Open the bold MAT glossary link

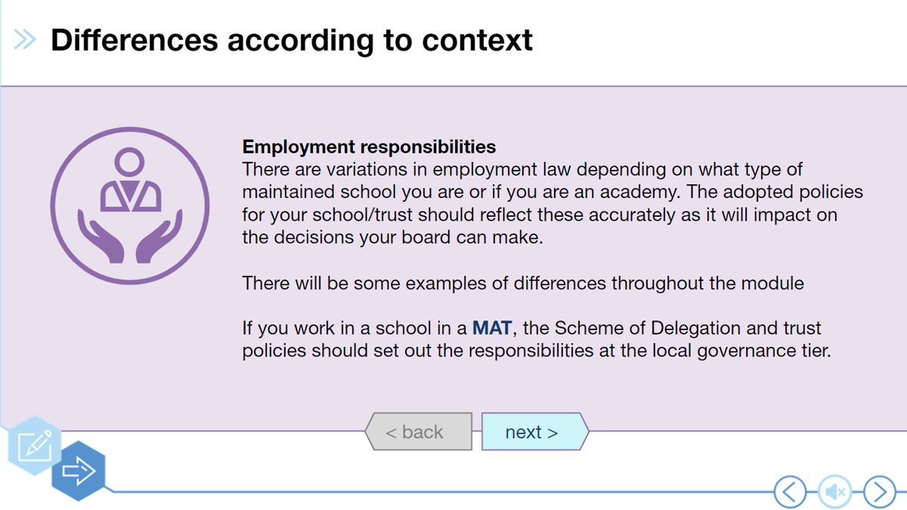(492, 329)
